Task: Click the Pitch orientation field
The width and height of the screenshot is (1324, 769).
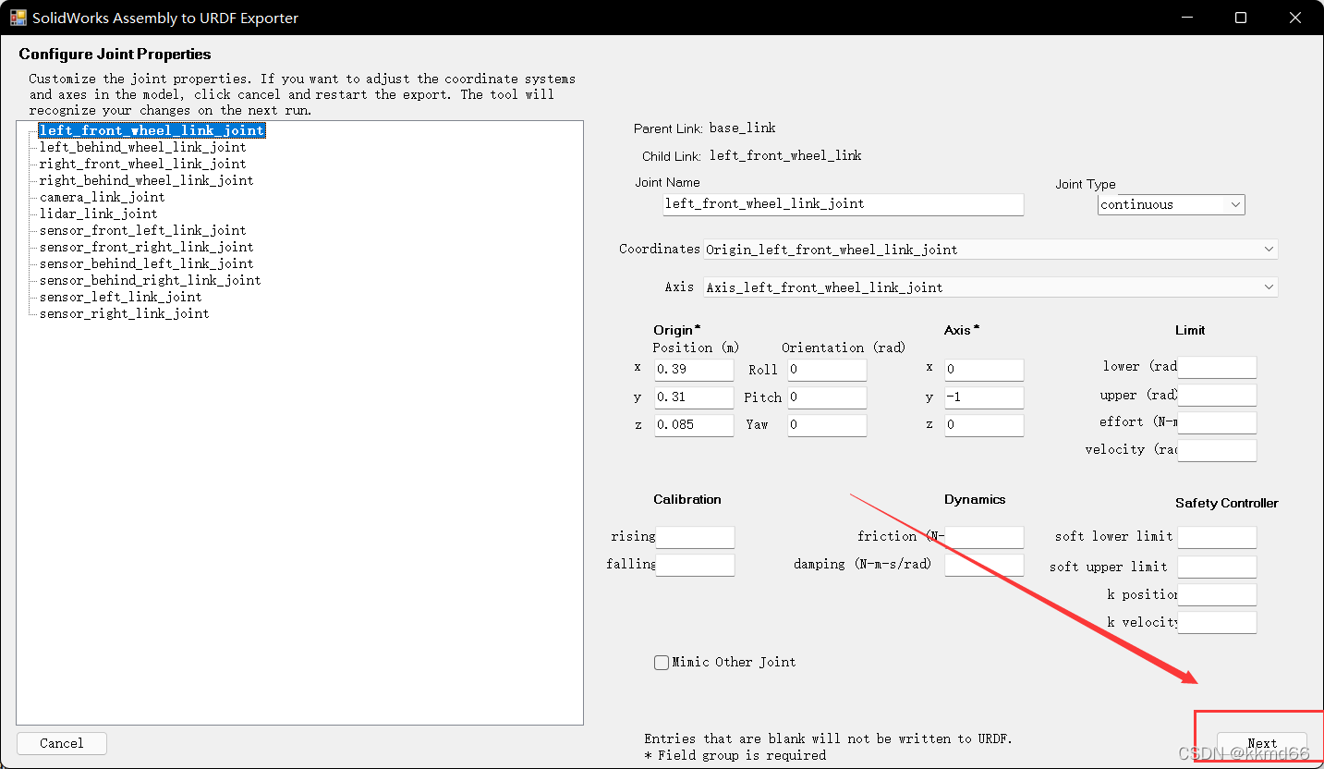Action: 827,397
